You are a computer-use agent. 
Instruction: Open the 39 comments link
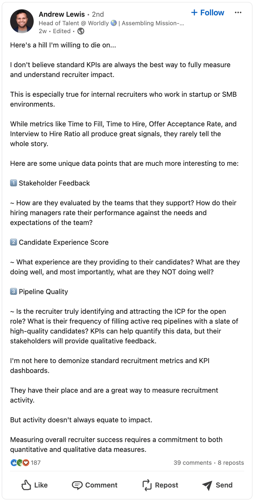pyautogui.click(x=193, y=463)
